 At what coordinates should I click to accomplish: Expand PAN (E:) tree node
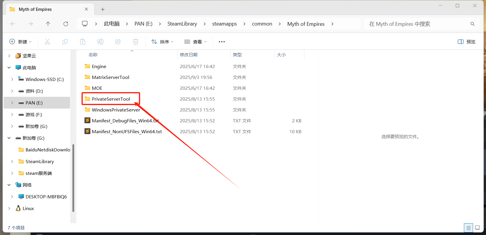12,103
